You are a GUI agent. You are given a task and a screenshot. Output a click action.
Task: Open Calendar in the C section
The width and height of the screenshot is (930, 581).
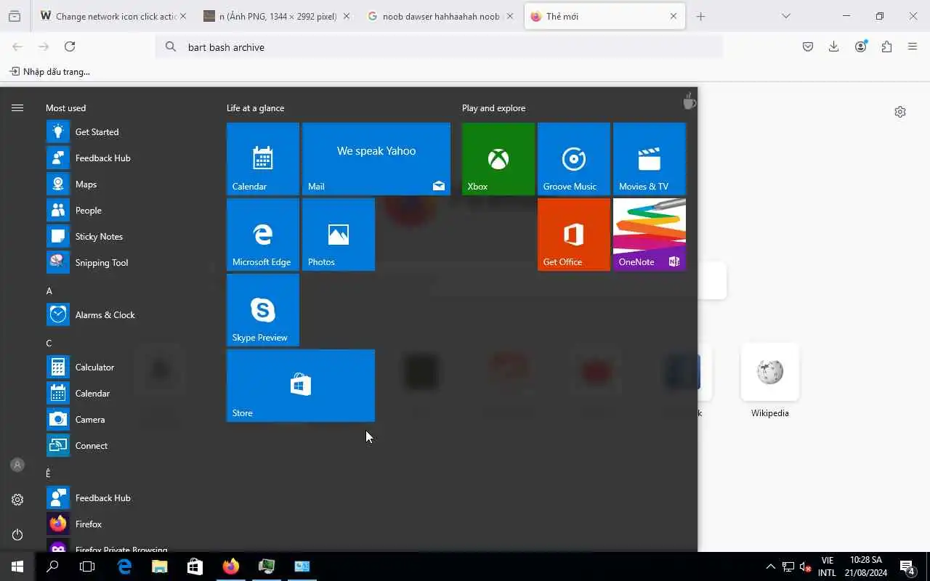[127, 394]
